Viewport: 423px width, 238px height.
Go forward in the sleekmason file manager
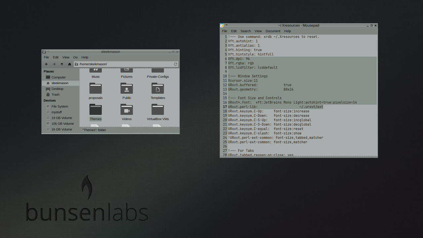pos(54,64)
